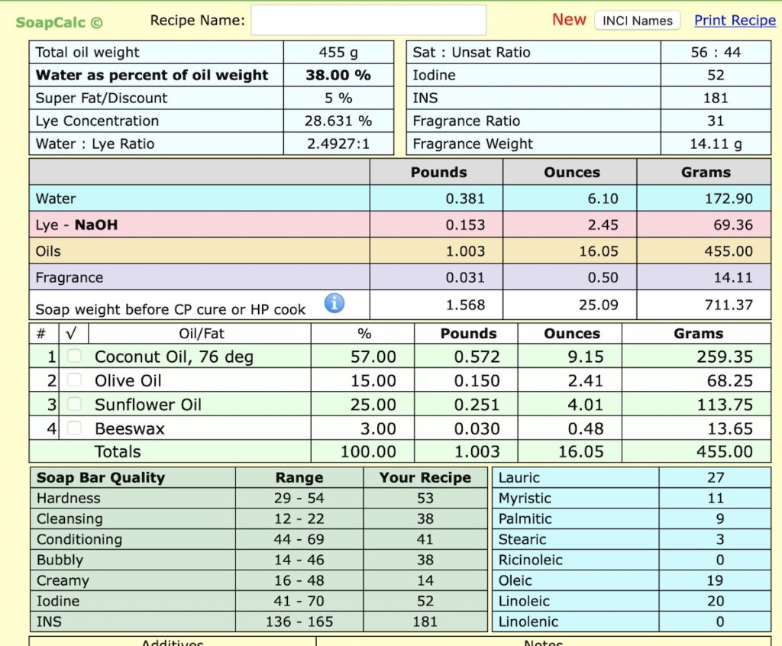This screenshot has height=646, width=782.
Task: Click the Hardness recipe value of 53
Action: pos(425,498)
